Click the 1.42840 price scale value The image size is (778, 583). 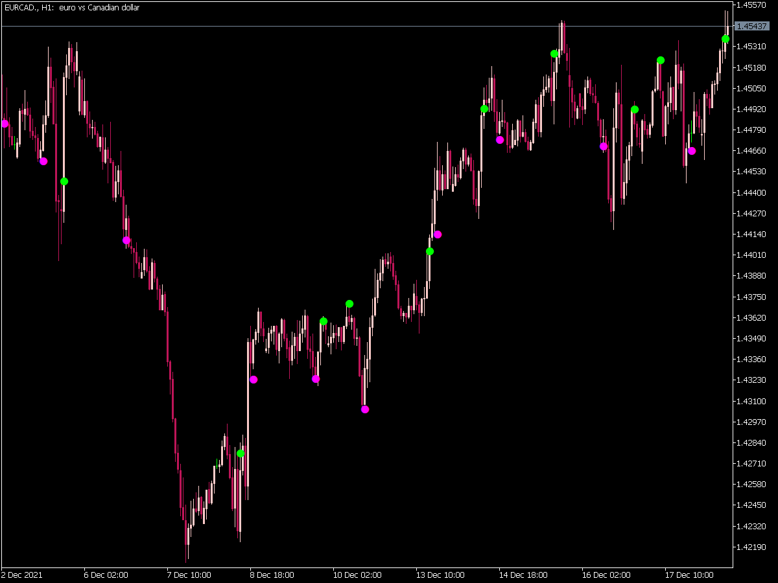click(753, 442)
